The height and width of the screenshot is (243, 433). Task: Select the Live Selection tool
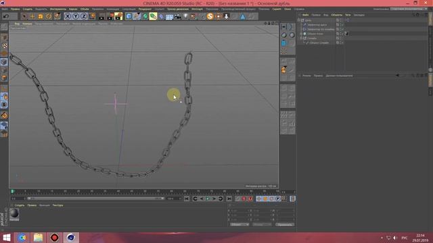(24, 16)
